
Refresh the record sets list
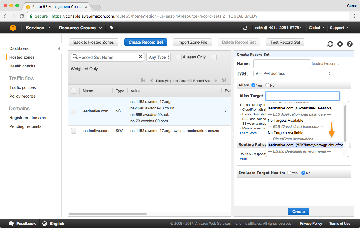[x=330, y=44]
